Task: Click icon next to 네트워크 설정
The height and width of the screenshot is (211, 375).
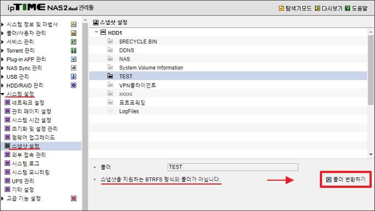Action: tap(7, 102)
